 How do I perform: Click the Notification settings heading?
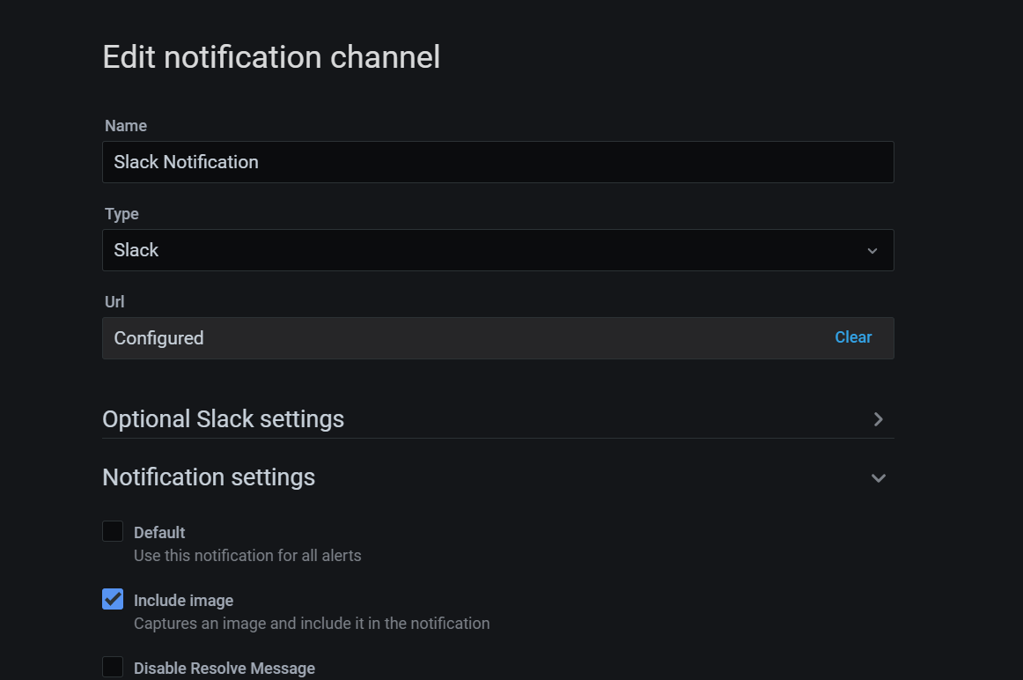209,477
